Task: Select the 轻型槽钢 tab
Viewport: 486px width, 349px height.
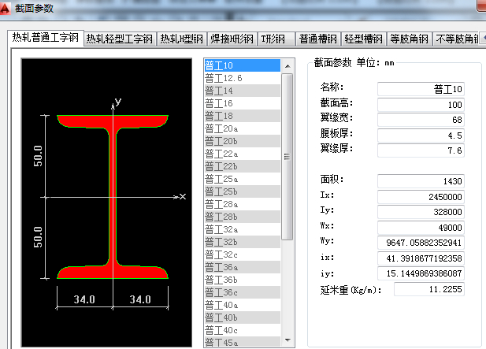Action: (363, 39)
